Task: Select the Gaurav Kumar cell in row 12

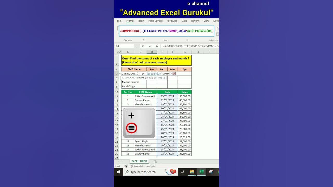Action: pyautogui.click(x=145, y=100)
